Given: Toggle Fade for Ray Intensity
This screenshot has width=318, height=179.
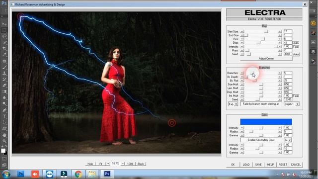Looking at the screenshot, I should 296,47.
